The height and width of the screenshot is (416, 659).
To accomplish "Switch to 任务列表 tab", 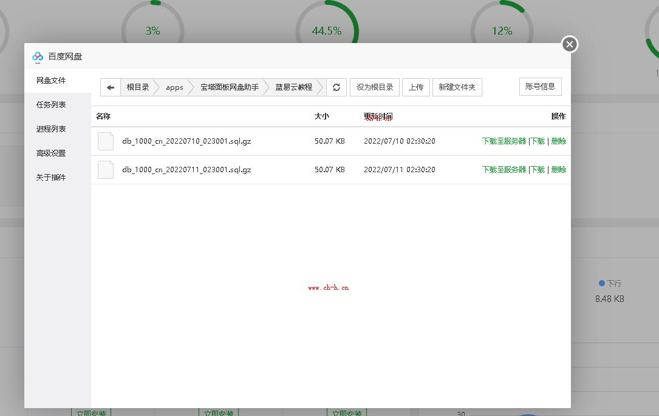I will pos(58,105).
